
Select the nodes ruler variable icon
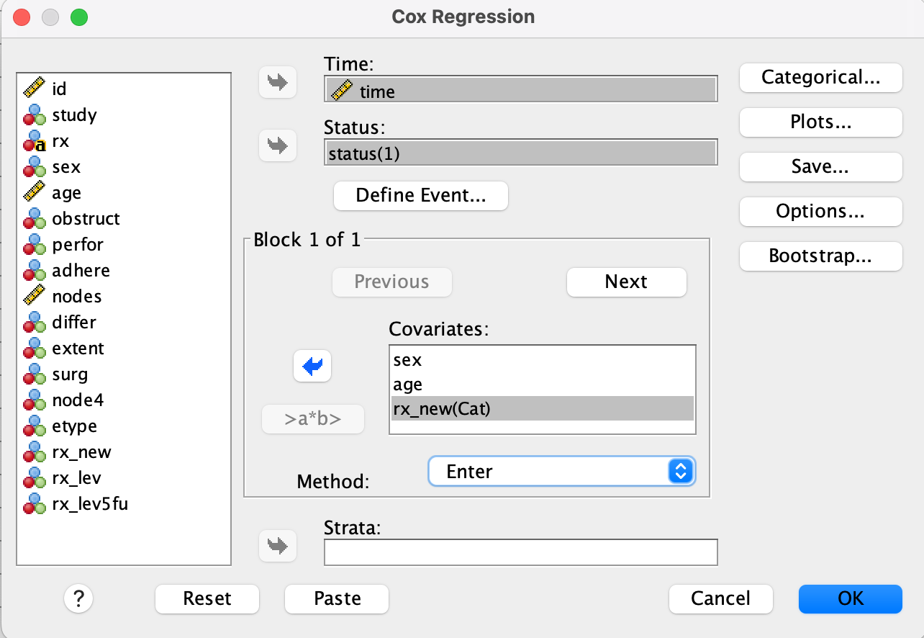[34, 297]
